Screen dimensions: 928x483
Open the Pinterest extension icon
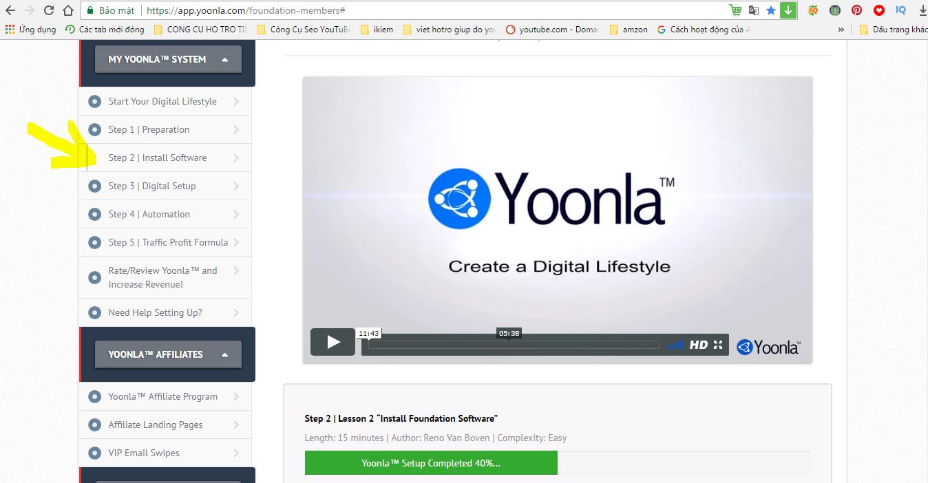coord(856,10)
